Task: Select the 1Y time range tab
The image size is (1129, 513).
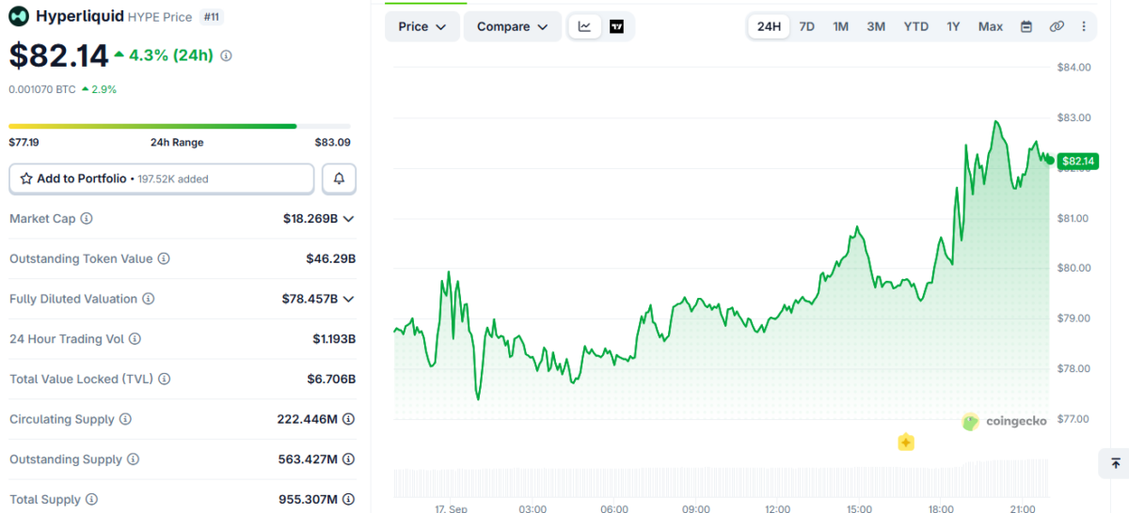Action: coord(953,26)
